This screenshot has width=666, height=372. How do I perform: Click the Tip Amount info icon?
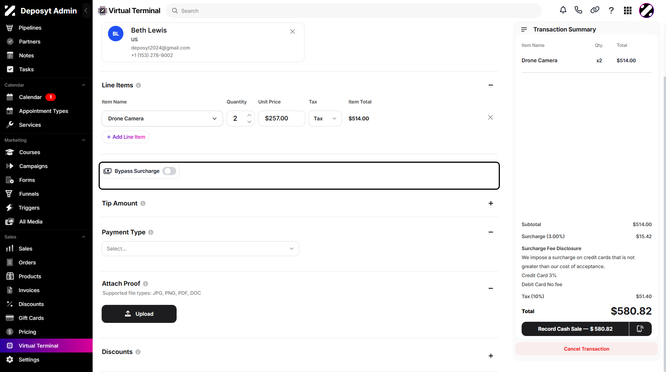tap(143, 203)
